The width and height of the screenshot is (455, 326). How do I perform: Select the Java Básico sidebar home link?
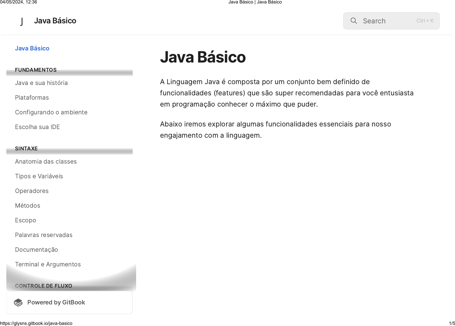click(32, 48)
